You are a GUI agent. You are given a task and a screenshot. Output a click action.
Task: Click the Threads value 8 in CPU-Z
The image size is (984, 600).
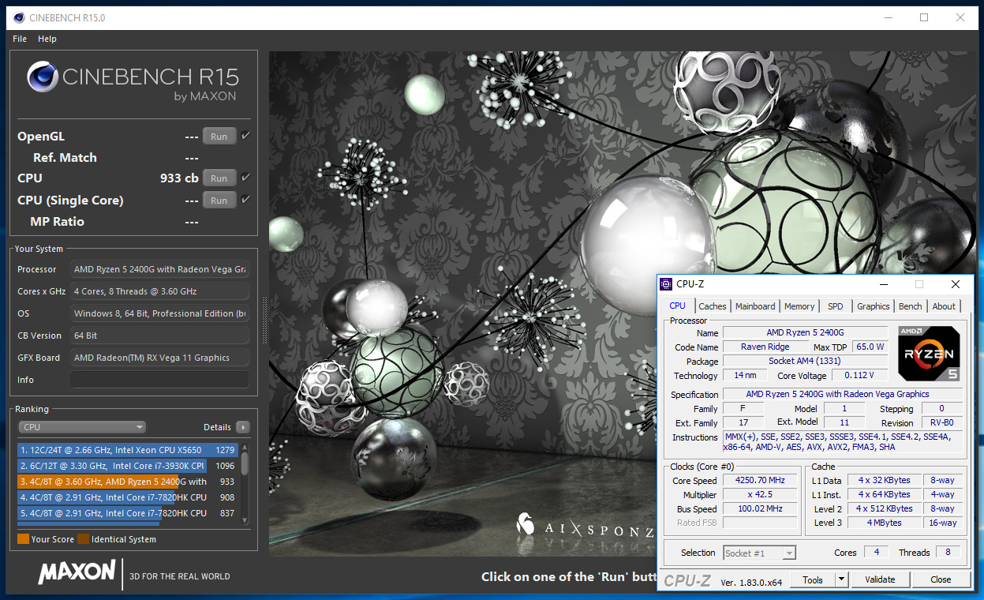point(948,553)
